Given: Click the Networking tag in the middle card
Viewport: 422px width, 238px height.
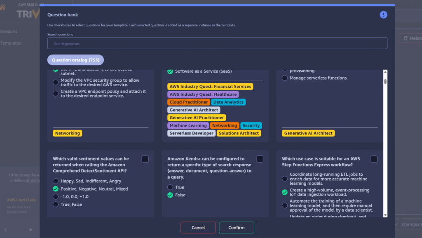Looking at the screenshot, I should [x=225, y=125].
